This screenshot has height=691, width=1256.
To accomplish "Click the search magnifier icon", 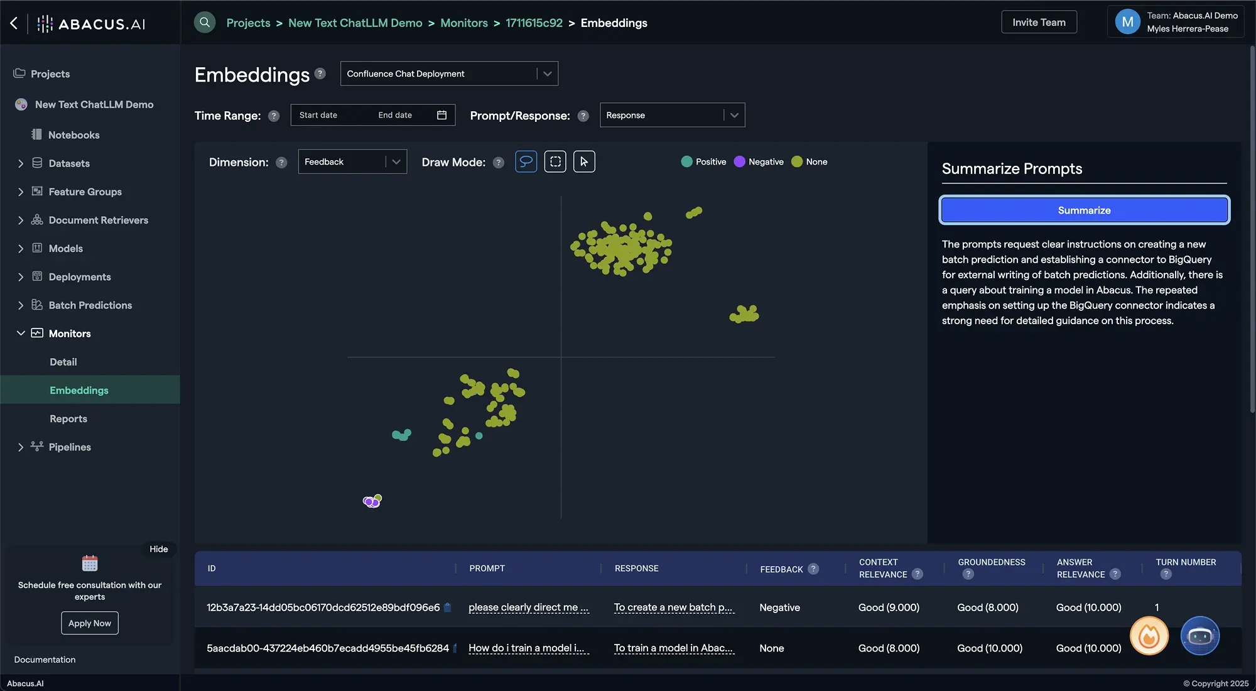I will 205,23.
